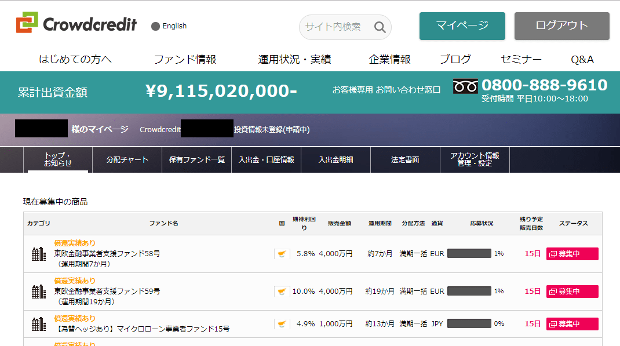Click the 累計出資金額 label

point(53,93)
